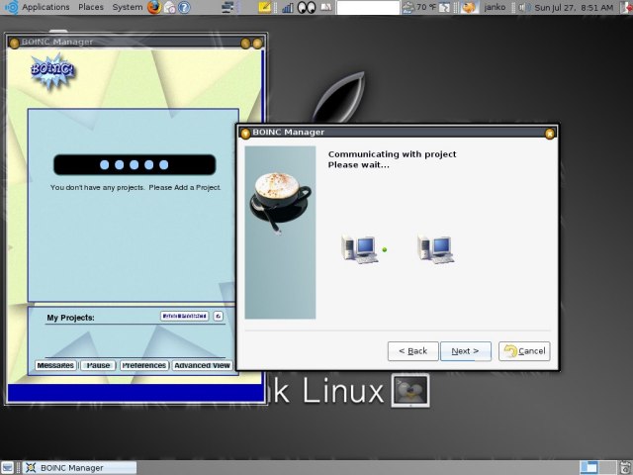Click the Show Desktop icon in bottom panel
633x475 pixels.
tap(8, 468)
